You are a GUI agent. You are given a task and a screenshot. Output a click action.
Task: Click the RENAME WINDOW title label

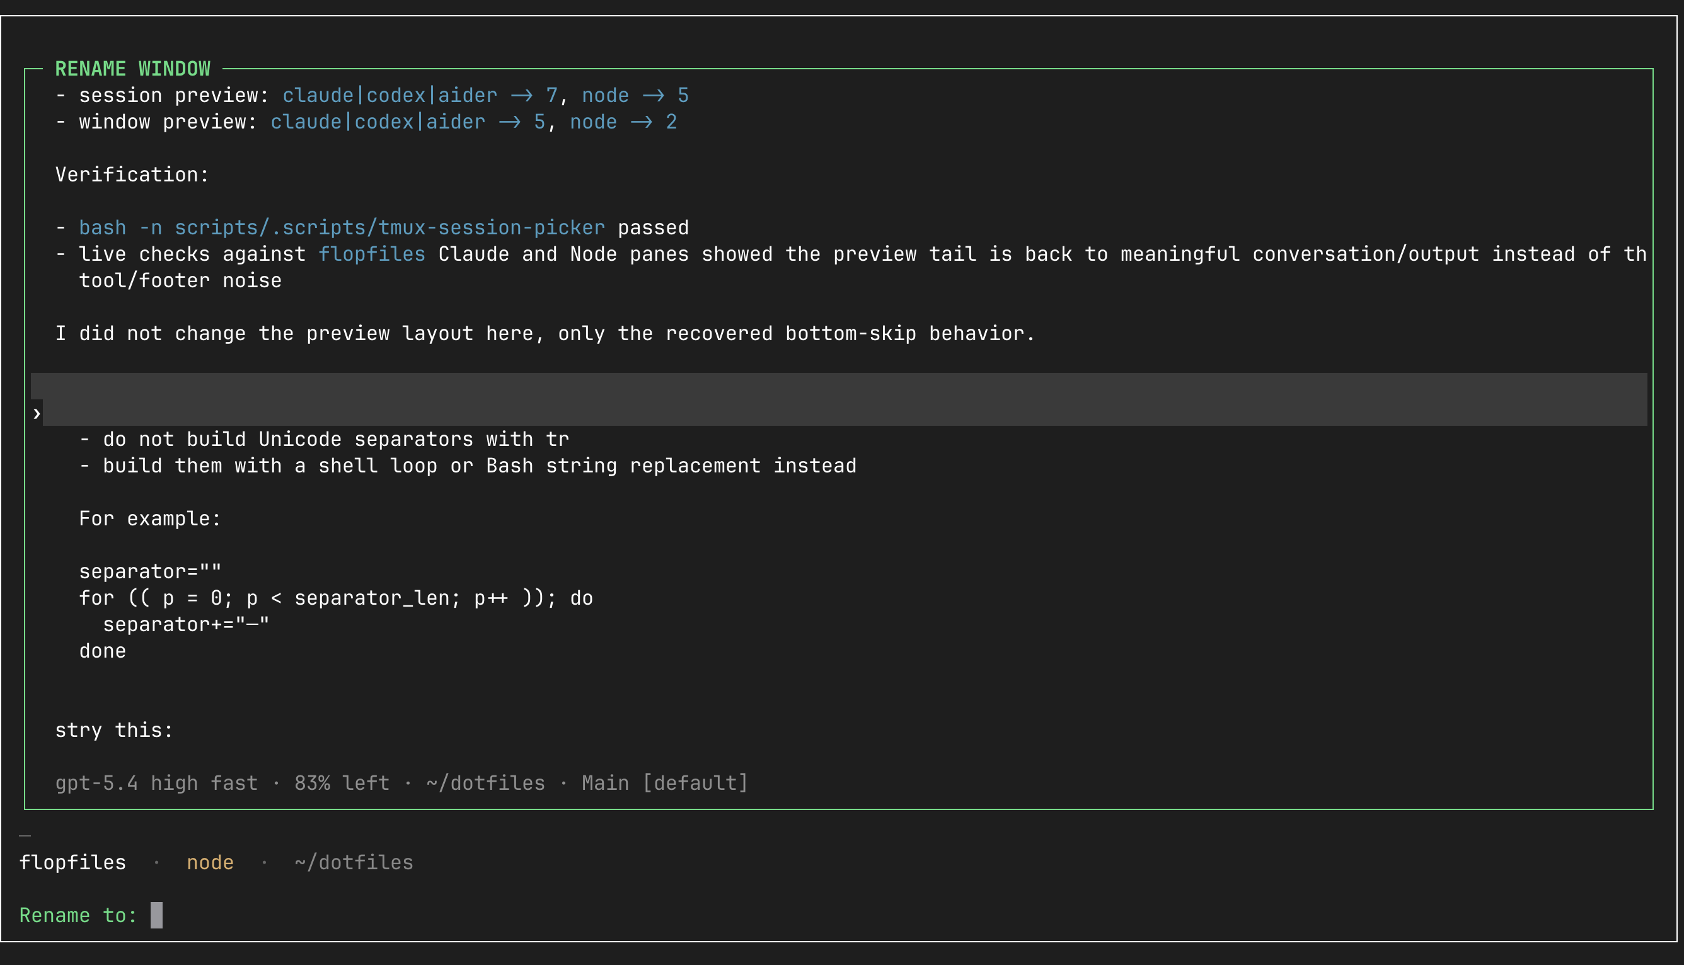pyautogui.click(x=132, y=69)
